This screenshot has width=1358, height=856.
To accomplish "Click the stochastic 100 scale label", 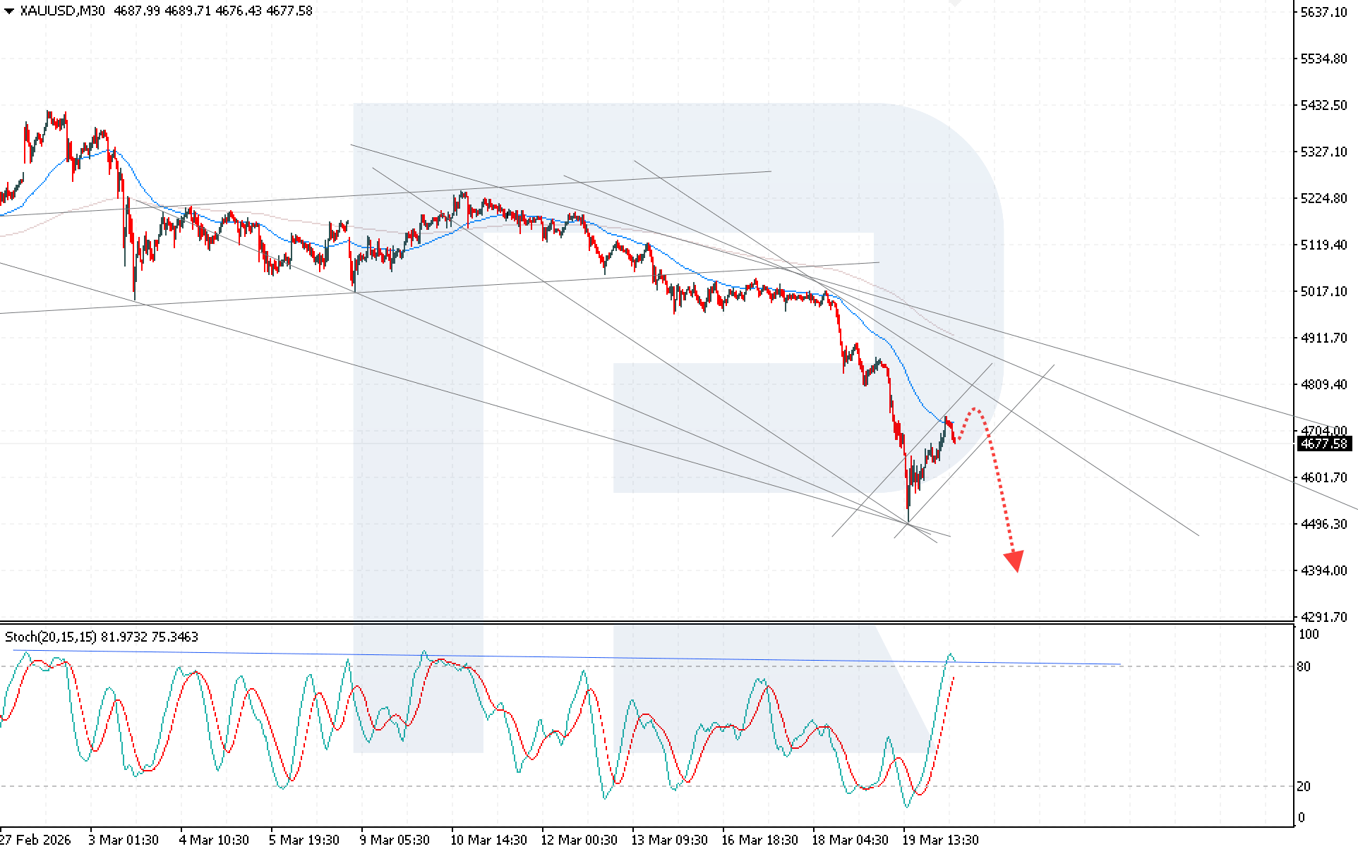I will 1308,635.
